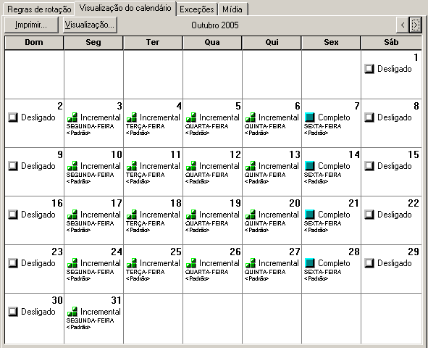Image resolution: width=428 pixels, height=348 pixels.
Task: Click the Seg column header
Action: [93, 42]
